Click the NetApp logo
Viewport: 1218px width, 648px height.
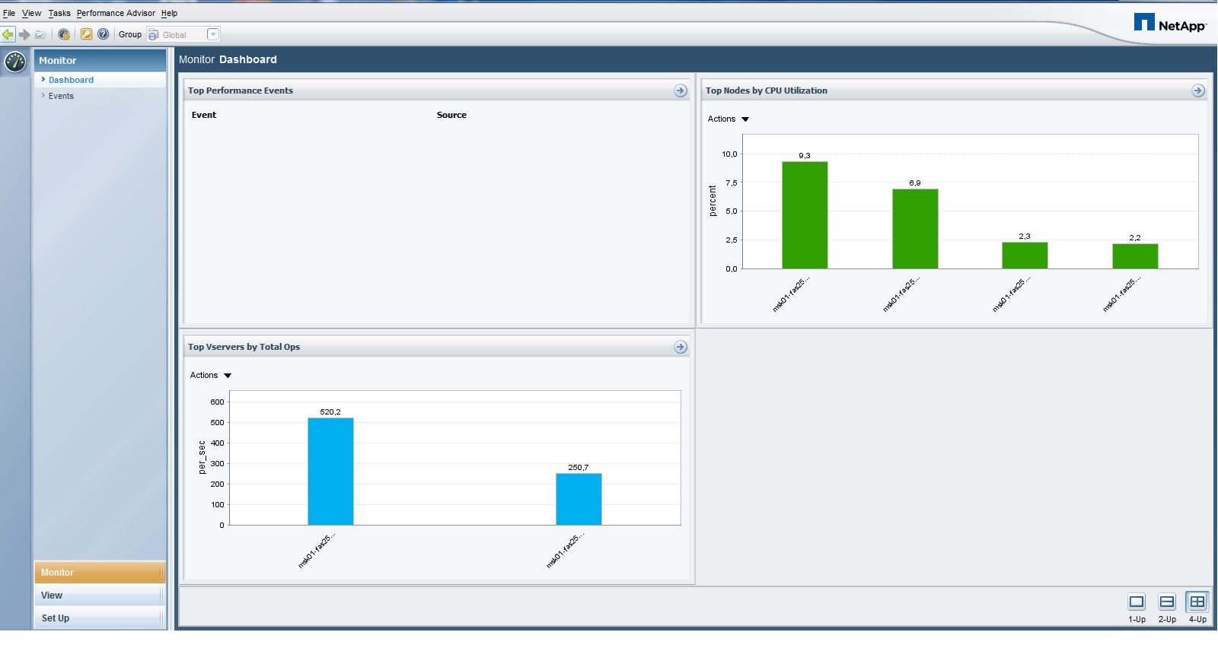1170,23
